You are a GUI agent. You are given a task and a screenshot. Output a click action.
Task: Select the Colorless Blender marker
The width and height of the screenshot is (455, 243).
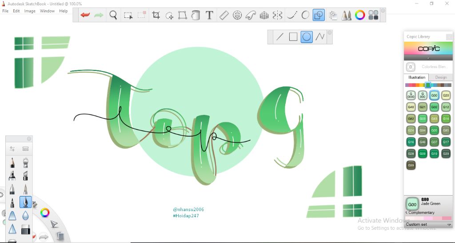(x=411, y=67)
